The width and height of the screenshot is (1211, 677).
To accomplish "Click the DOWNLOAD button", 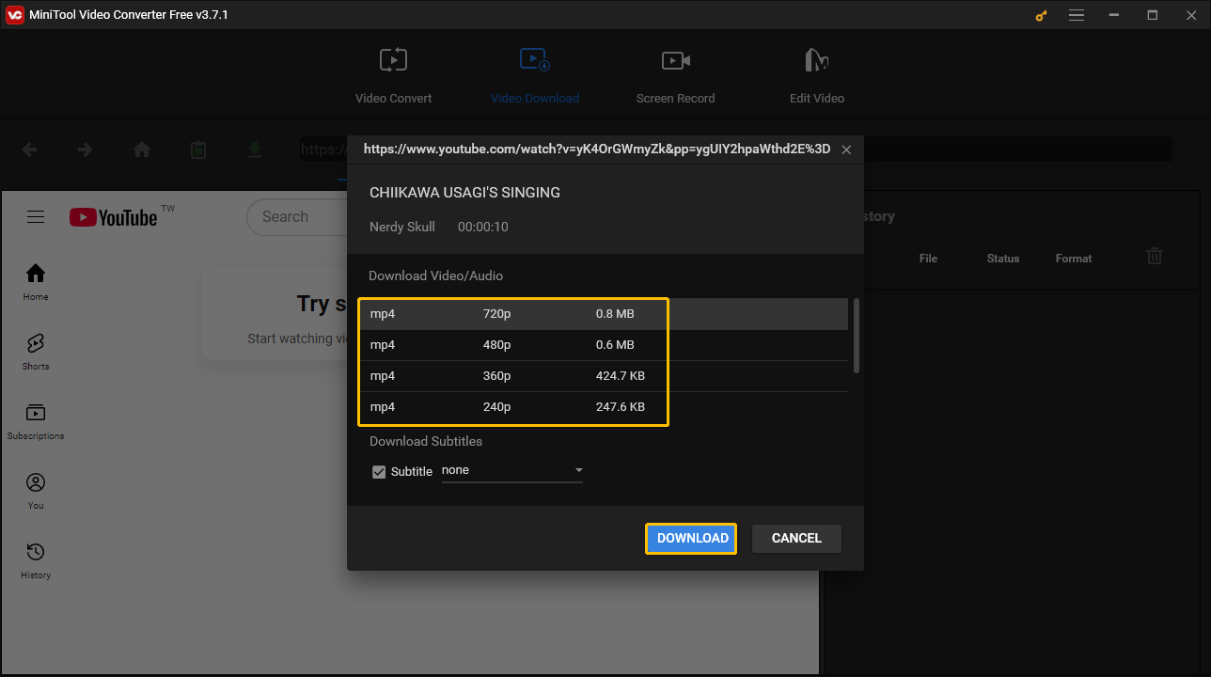I will (x=692, y=538).
